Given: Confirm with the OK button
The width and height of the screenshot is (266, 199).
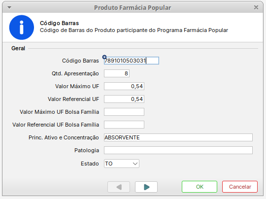Looking at the screenshot, I should (x=199, y=187).
